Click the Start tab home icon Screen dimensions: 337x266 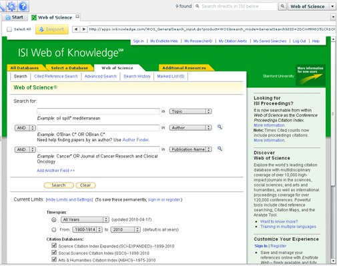[8, 17]
